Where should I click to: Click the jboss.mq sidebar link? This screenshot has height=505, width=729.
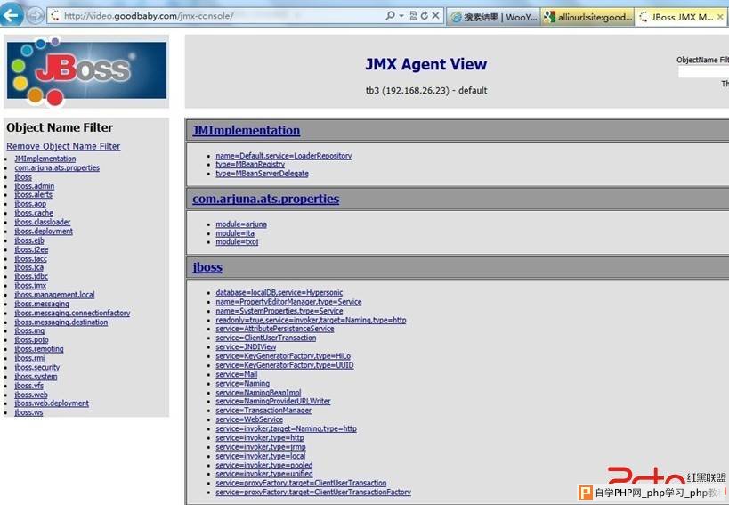(29, 330)
